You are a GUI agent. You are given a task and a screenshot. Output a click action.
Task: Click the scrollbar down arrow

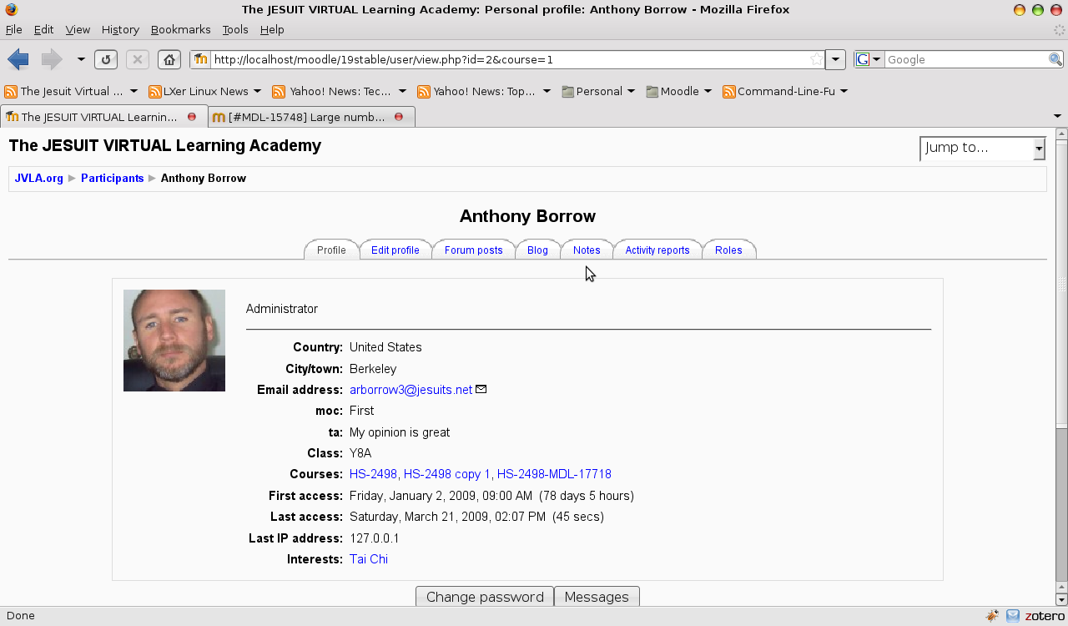tap(1061, 599)
